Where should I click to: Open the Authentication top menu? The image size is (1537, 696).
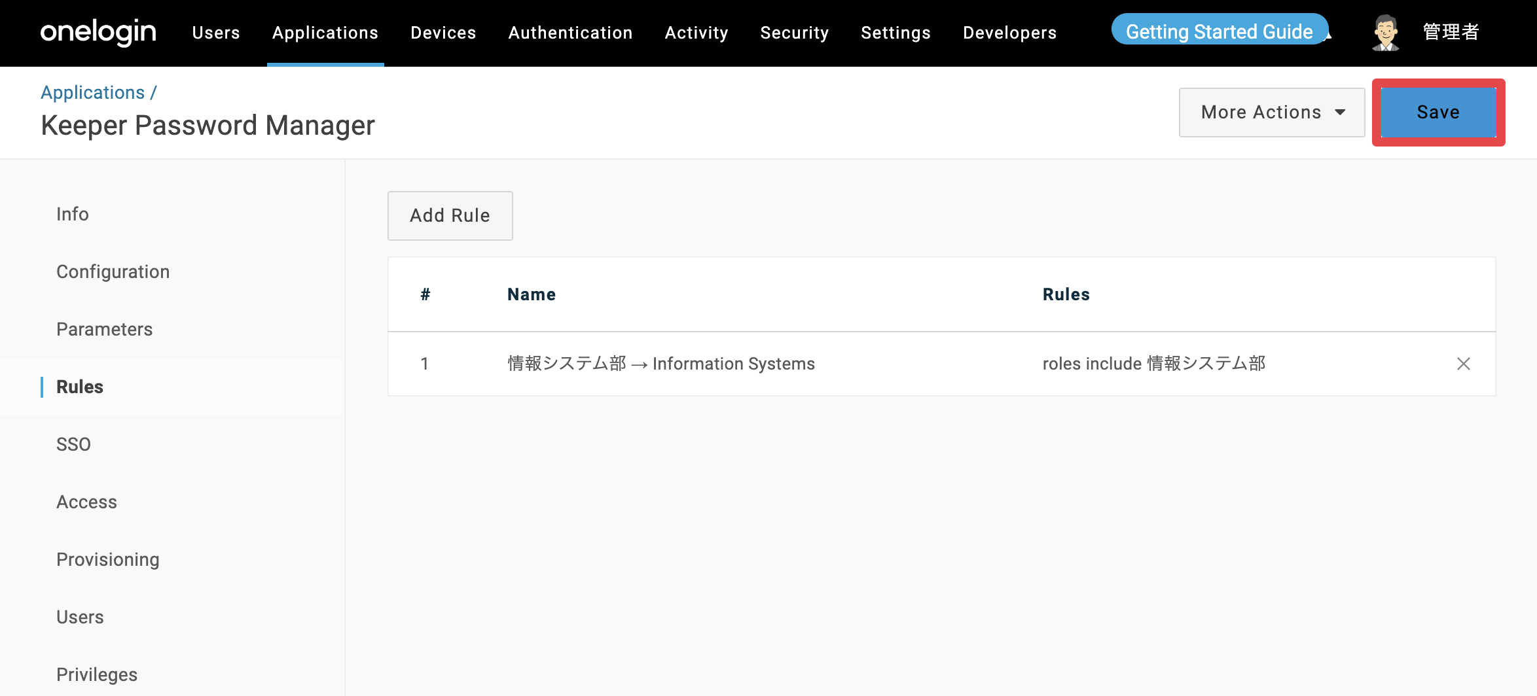pos(570,33)
